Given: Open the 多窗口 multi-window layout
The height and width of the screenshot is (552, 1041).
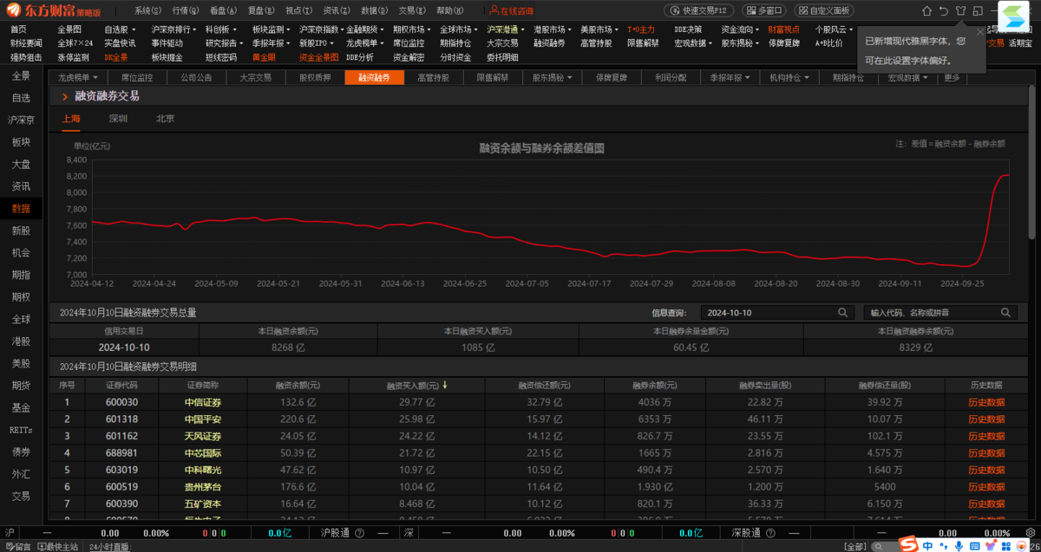Looking at the screenshot, I should click(763, 10).
